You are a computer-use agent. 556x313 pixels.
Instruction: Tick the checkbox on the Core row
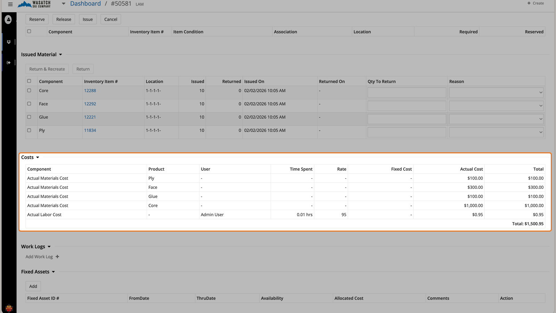[x=29, y=91]
